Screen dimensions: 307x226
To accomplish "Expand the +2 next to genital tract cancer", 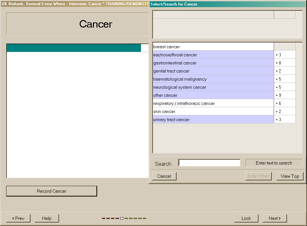I will (x=284, y=71).
